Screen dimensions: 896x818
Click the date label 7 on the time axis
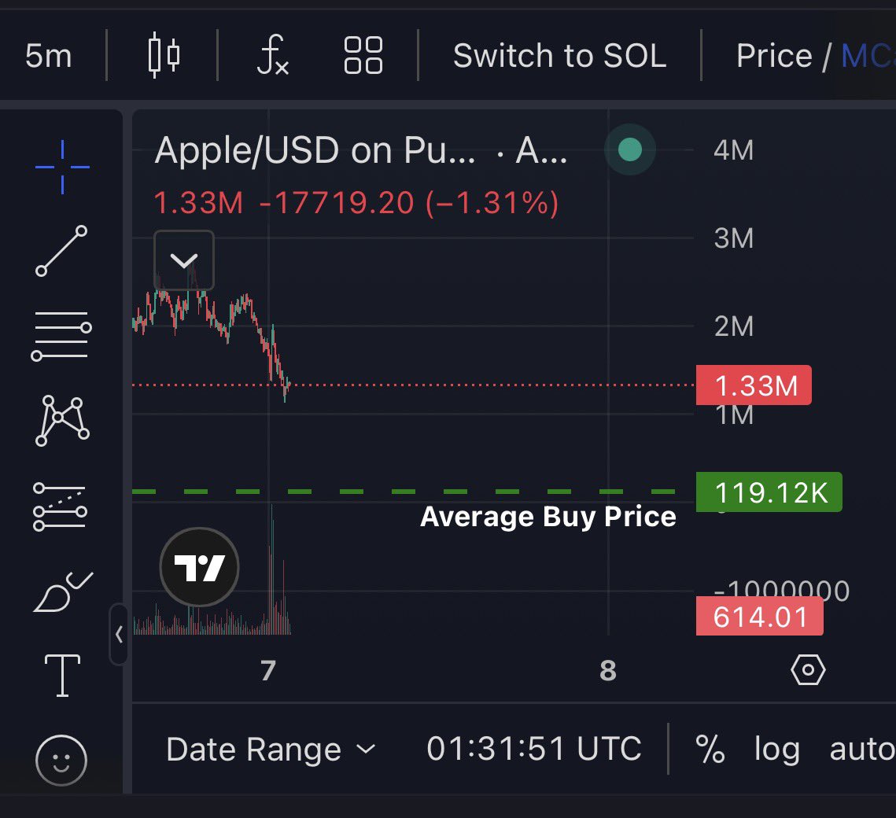[268, 671]
